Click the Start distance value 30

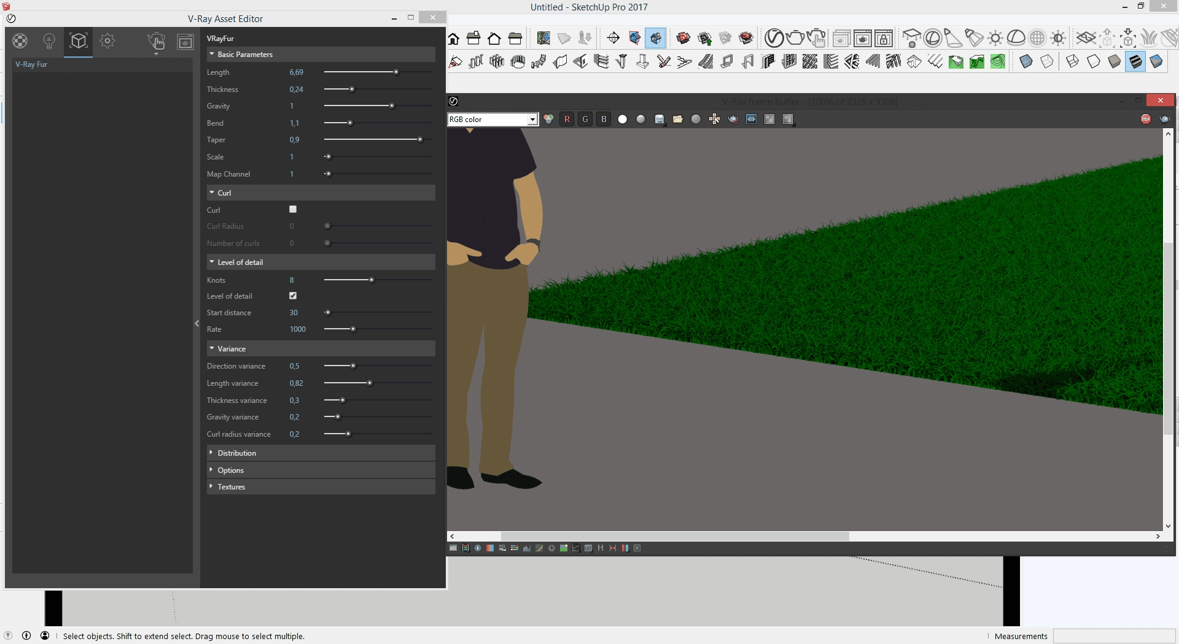coord(294,312)
